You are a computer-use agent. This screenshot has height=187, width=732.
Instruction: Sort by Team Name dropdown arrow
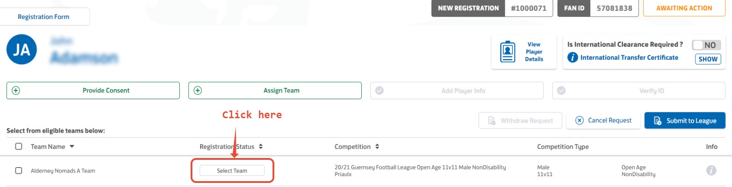tap(72, 147)
